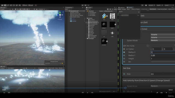This screenshot has width=175, height=98.
Task: Expand Example Assets in Hierarchy
Action: [69, 17]
